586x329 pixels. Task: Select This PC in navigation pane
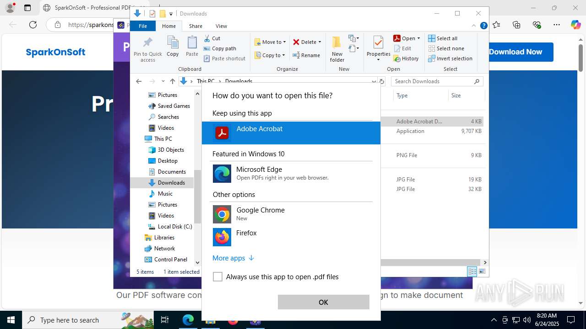point(158,139)
